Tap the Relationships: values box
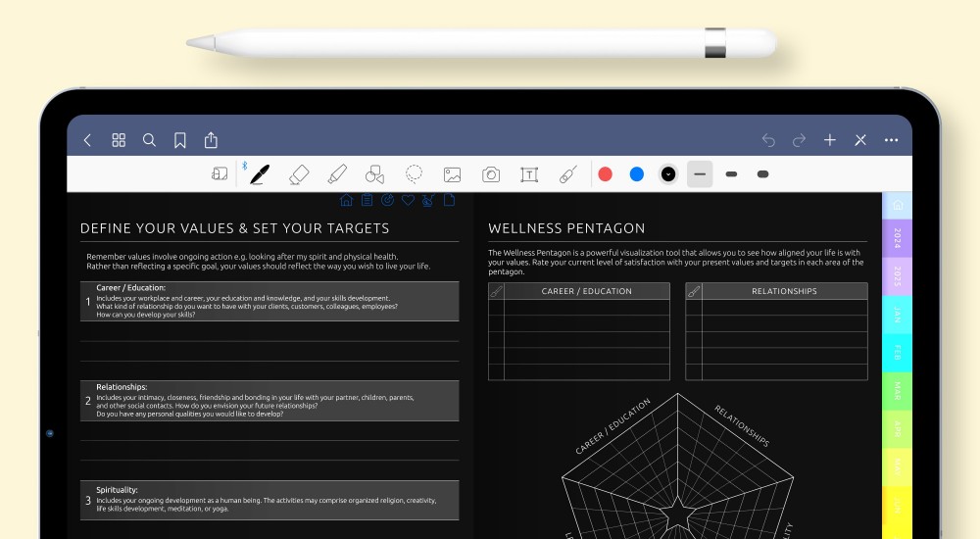Viewport: 980px width, 539px height. [x=269, y=401]
